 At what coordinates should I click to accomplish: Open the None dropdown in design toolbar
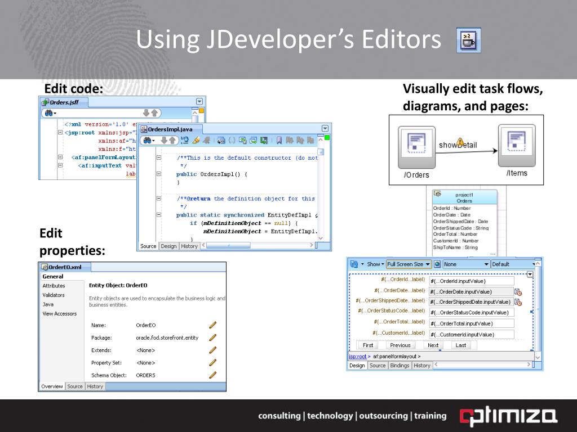click(x=466, y=264)
